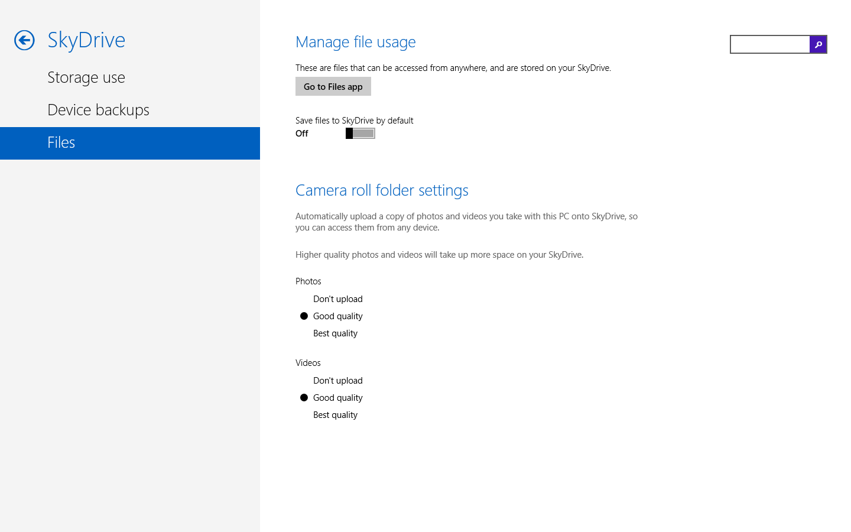Click the Photos section label

point(308,281)
